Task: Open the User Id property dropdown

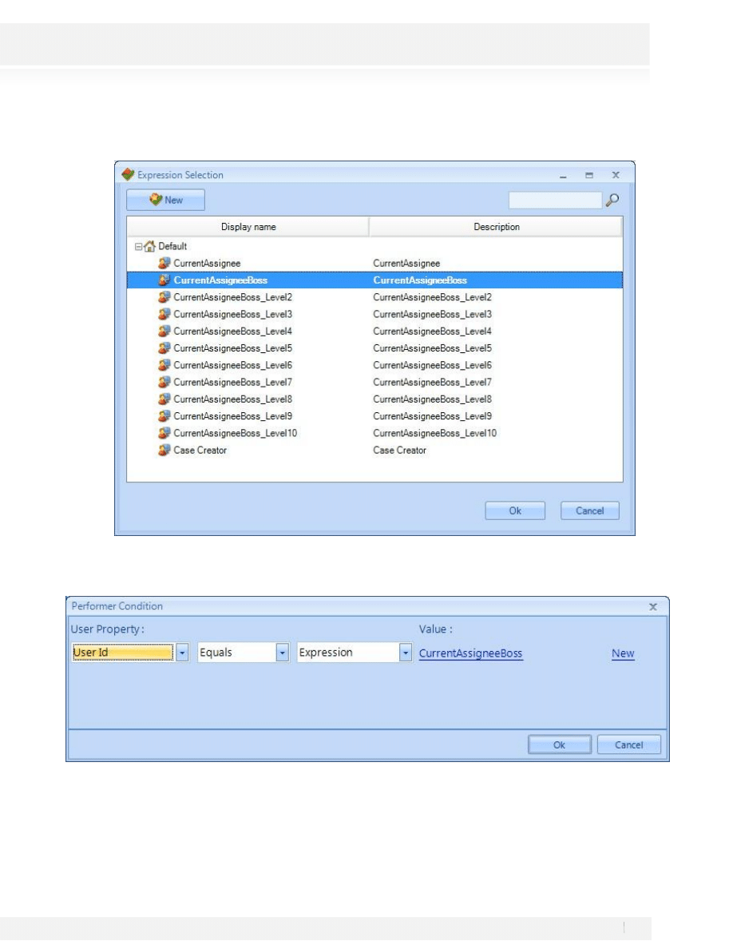Action: click(x=182, y=653)
